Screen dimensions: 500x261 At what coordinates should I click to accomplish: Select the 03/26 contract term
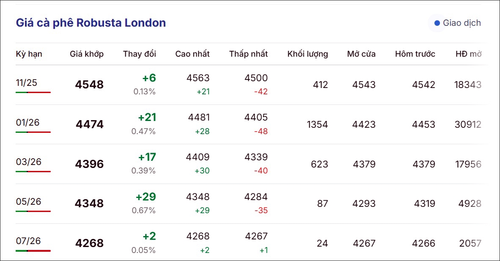[28, 162]
